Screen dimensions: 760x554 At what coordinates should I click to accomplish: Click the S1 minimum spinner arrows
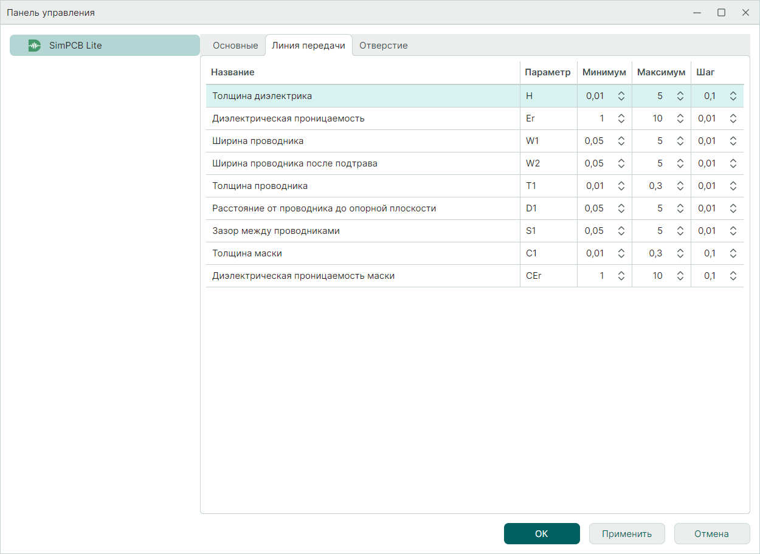[x=621, y=231]
